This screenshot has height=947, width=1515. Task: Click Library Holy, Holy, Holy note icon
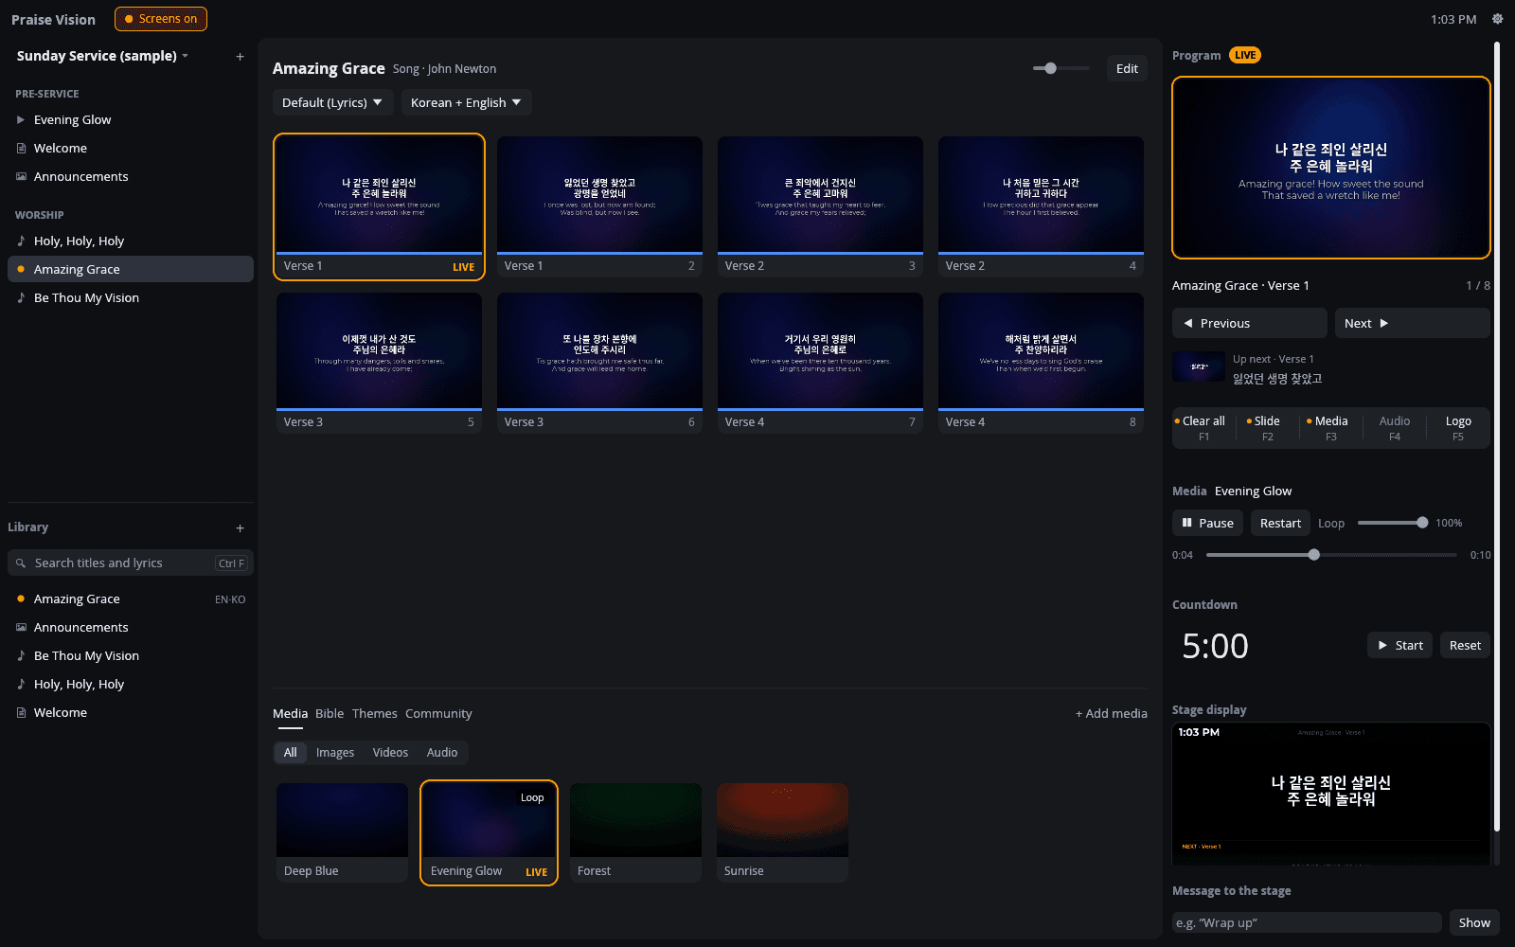[21, 685]
